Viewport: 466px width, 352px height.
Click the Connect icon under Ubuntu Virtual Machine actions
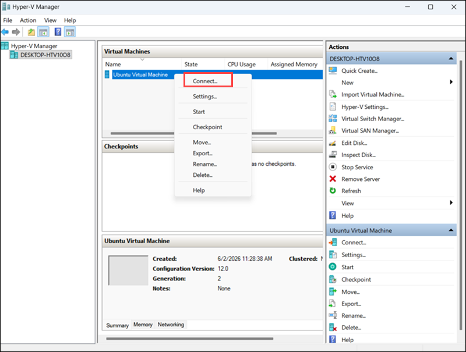[333, 242]
